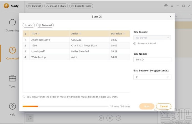Click duration 03:09 cell

pos(119,46)
